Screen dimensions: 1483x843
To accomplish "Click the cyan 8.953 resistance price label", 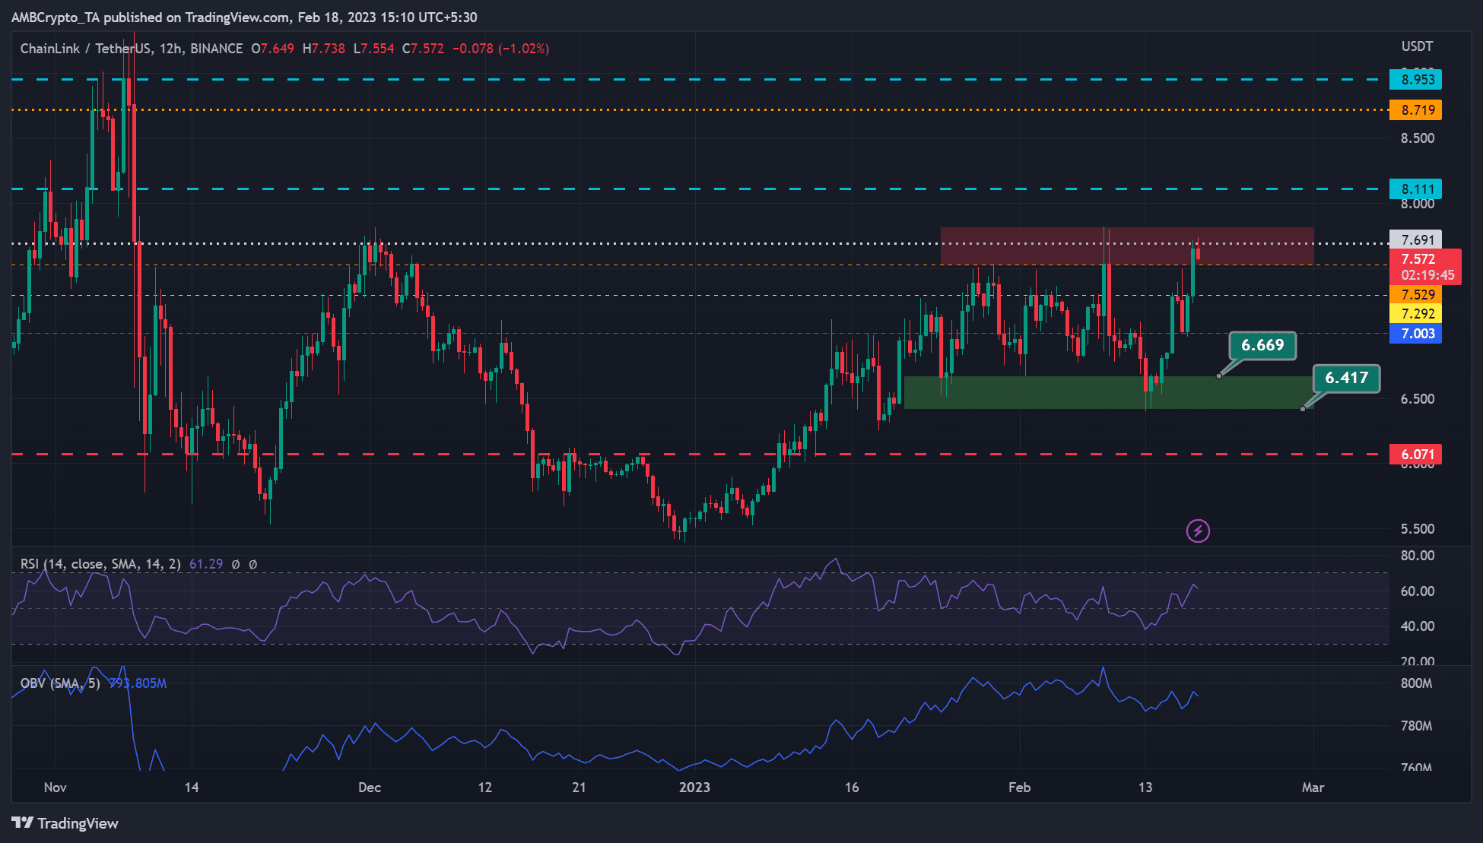I will click(x=1416, y=79).
